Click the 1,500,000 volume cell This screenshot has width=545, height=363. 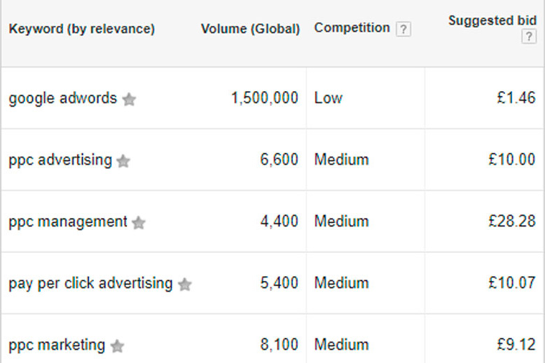tap(264, 98)
